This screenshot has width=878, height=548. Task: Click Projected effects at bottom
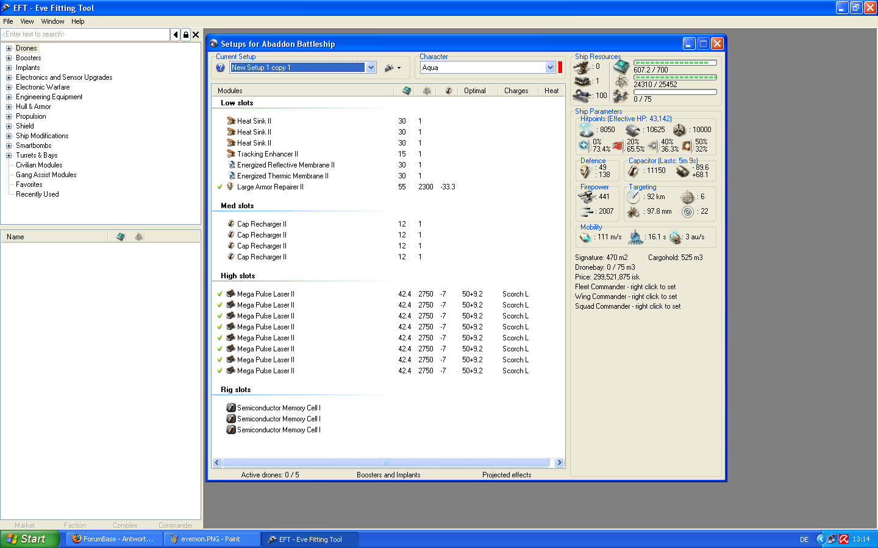pos(507,475)
